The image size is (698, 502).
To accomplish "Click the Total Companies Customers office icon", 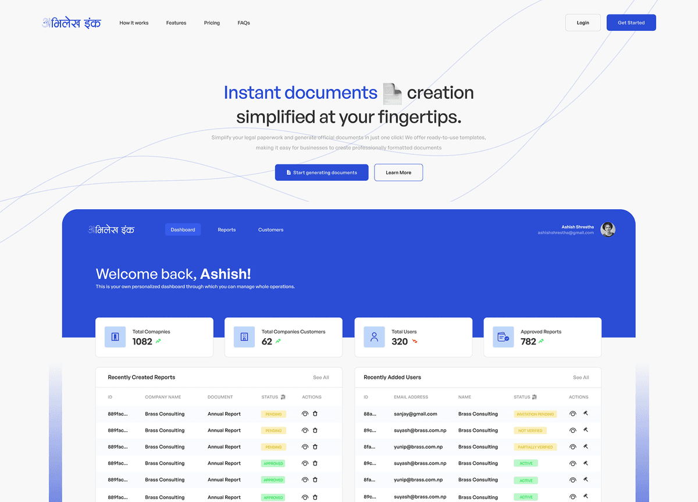I will pyautogui.click(x=244, y=337).
